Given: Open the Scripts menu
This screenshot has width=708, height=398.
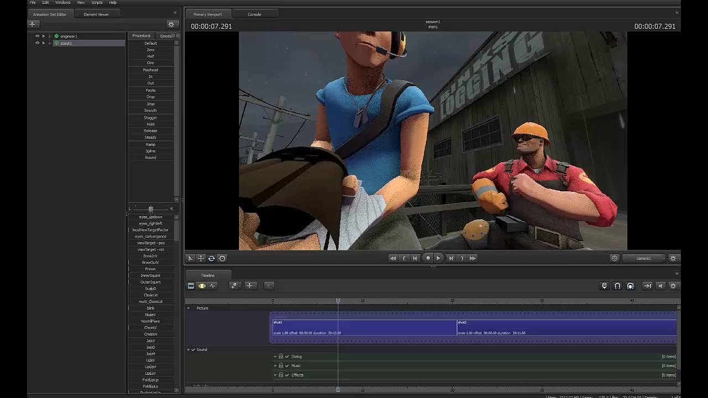Looking at the screenshot, I should (97, 3).
